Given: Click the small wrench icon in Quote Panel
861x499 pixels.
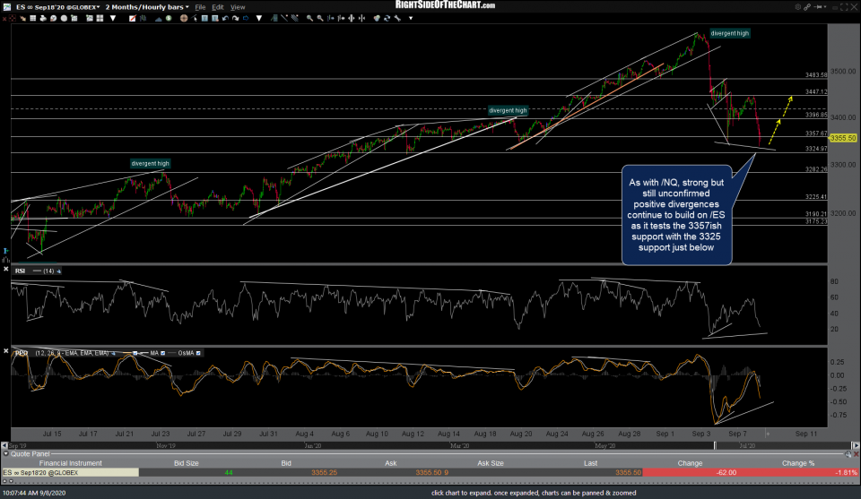Looking at the screenshot, I should pyautogui.click(x=848, y=454).
